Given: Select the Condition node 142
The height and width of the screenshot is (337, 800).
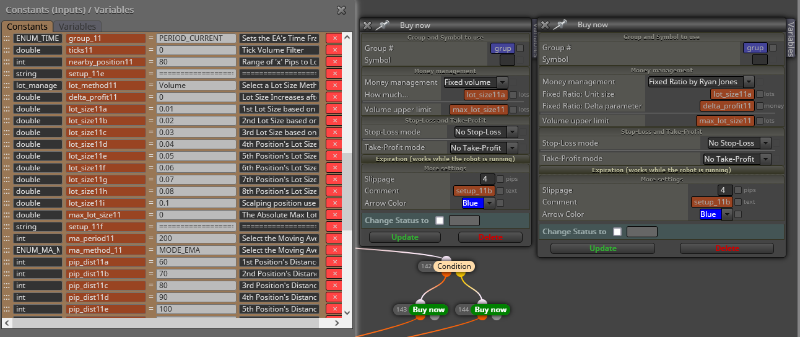Looking at the screenshot, I should point(454,266).
